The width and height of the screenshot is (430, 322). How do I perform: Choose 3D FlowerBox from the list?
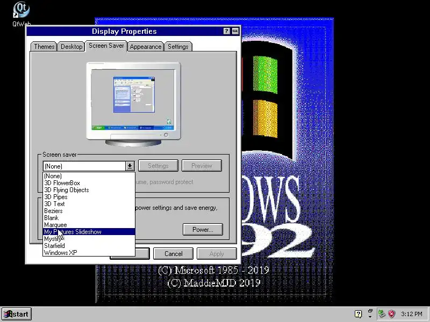[x=89, y=183]
